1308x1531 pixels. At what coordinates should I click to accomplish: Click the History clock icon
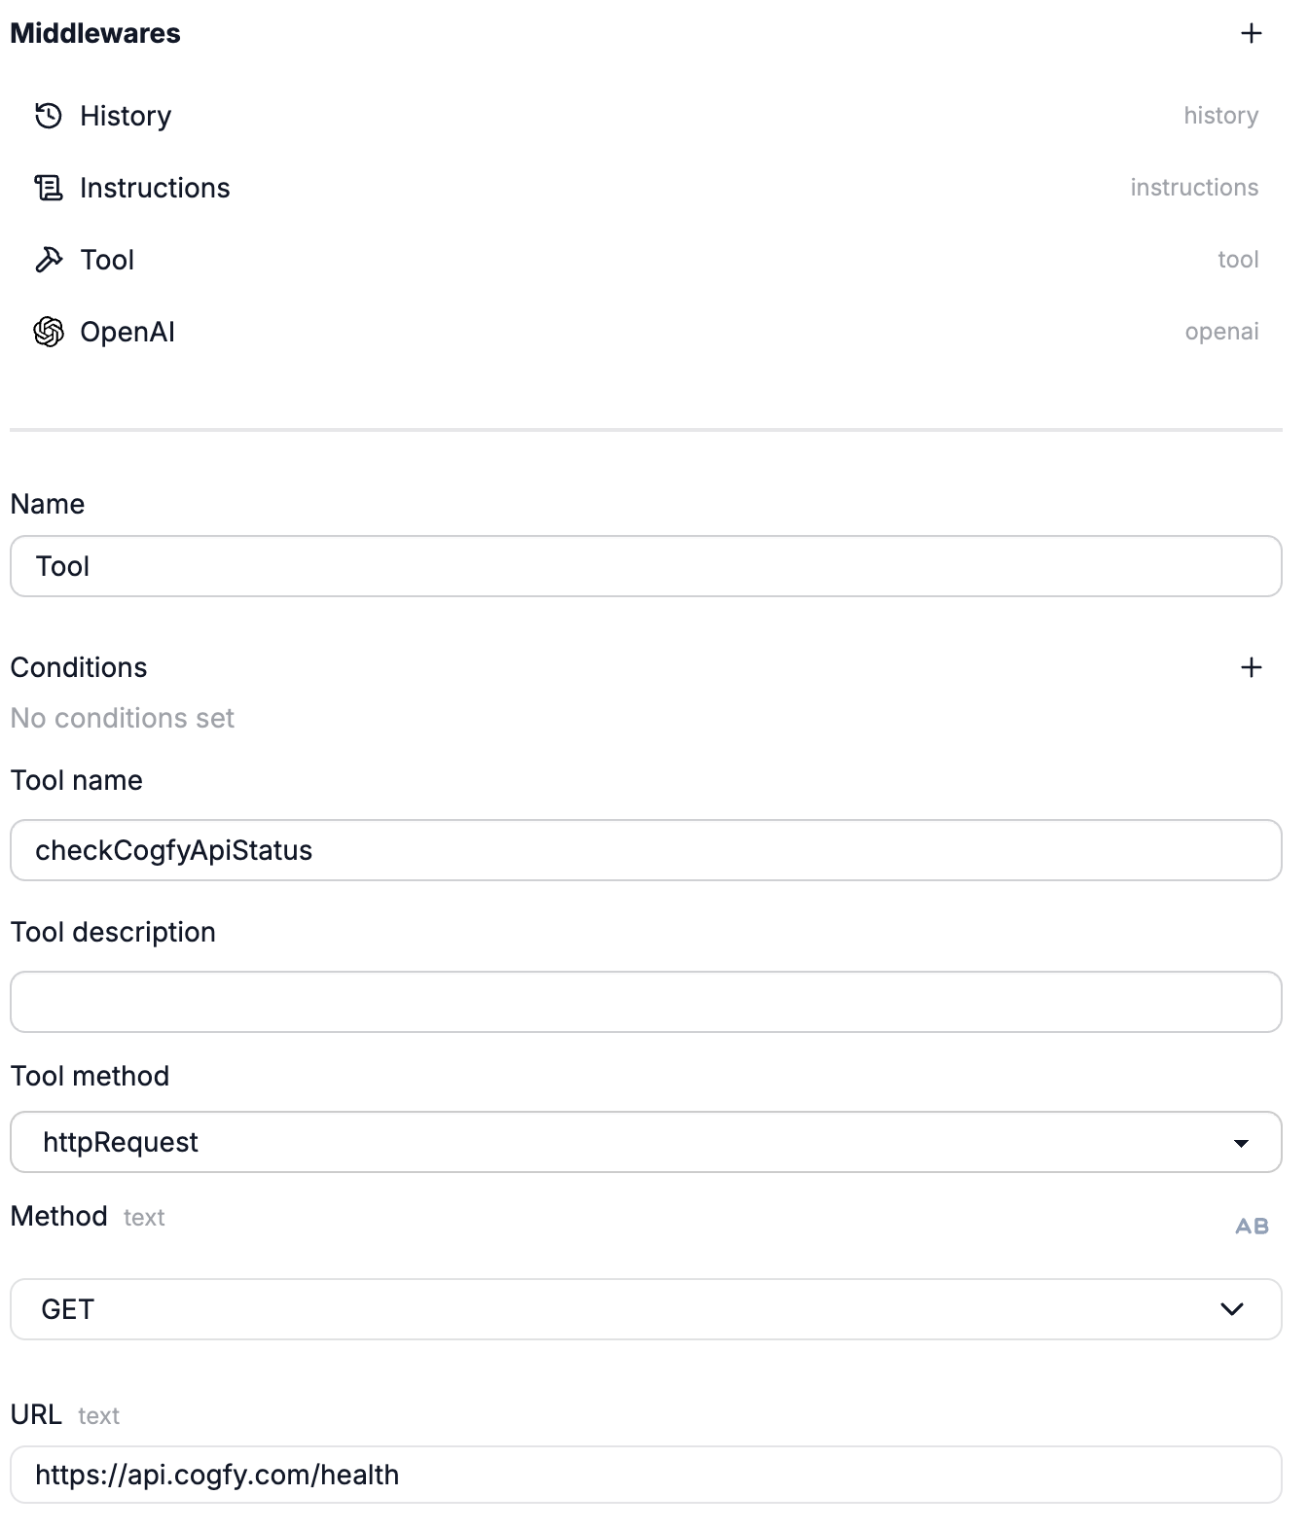click(x=49, y=116)
